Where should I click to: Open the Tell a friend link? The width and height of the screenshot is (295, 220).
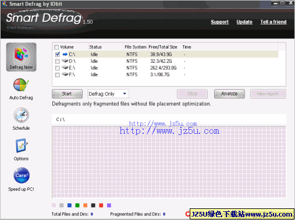click(273, 22)
